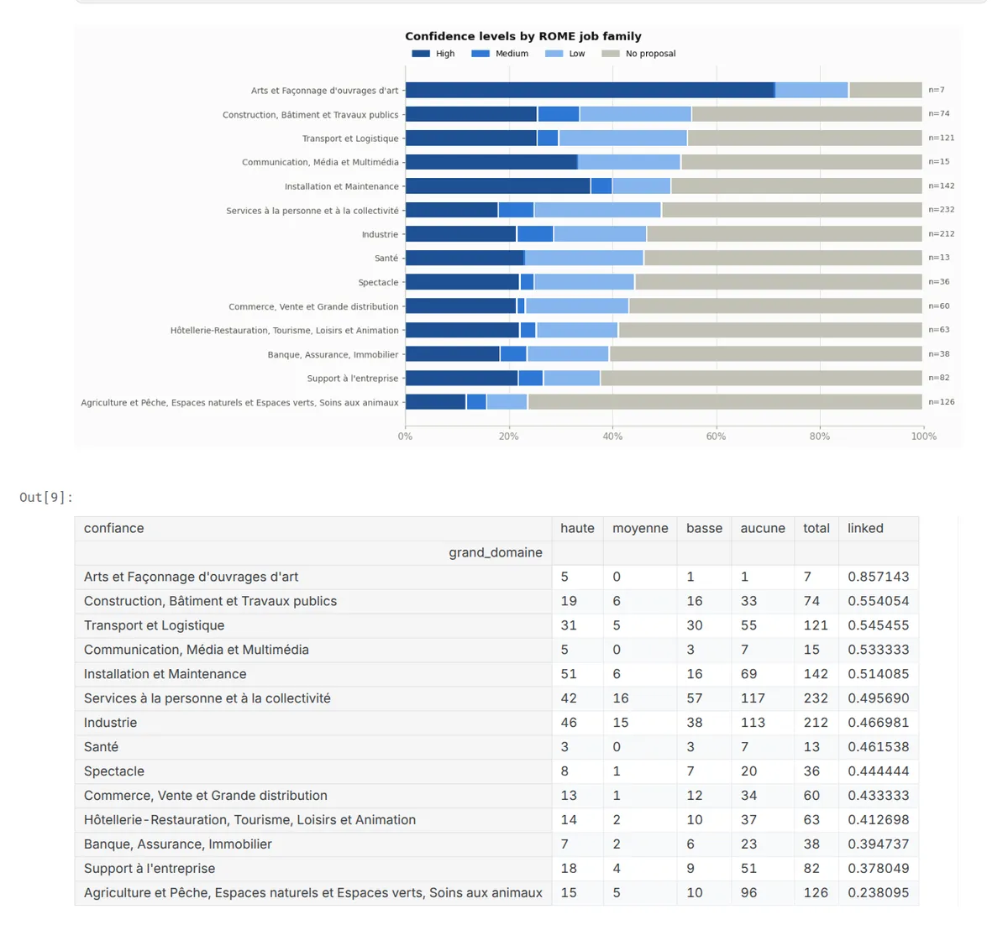Viewport: 1008px width, 925px height.
Task: Click the chart title 'Confidence levels by ROME job family'
Action: click(523, 36)
